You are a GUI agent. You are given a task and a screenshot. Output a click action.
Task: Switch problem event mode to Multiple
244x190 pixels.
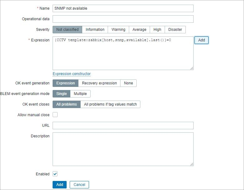[x=80, y=94]
